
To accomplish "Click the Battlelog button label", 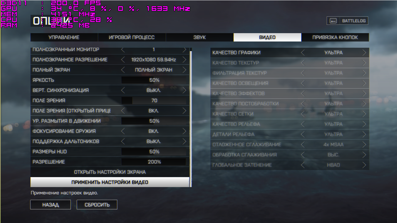I will click(x=354, y=21).
